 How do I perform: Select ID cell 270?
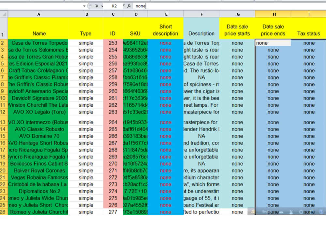click(113, 164)
